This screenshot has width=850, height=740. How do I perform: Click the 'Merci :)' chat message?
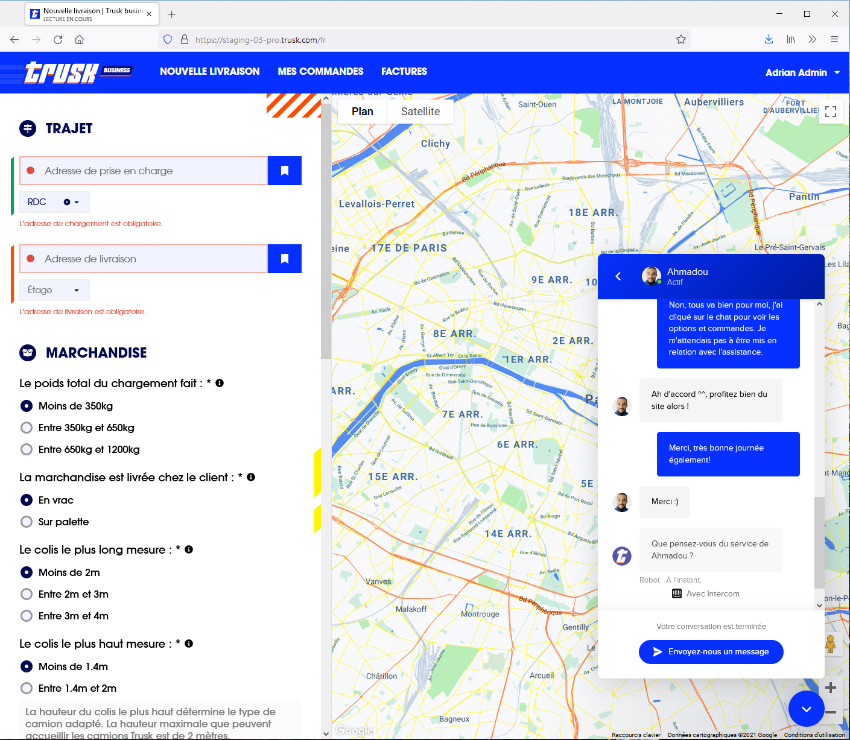[664, 502]
